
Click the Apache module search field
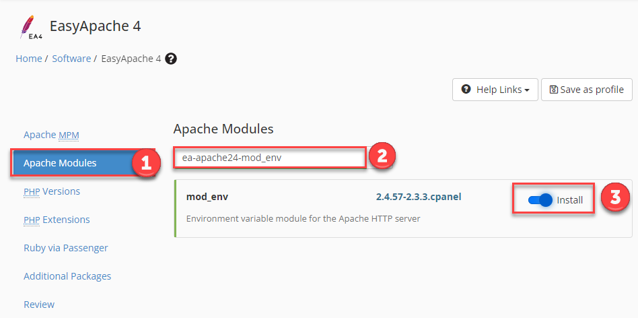269,158
